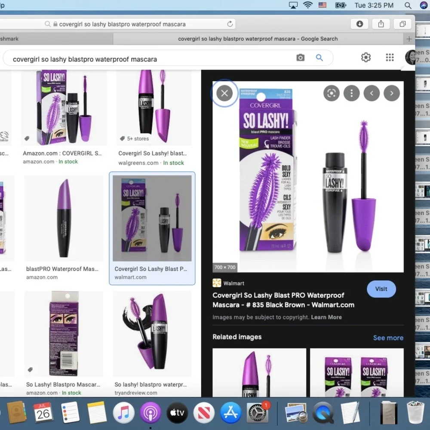Open the three-dot more options menu

coord(351,93)
